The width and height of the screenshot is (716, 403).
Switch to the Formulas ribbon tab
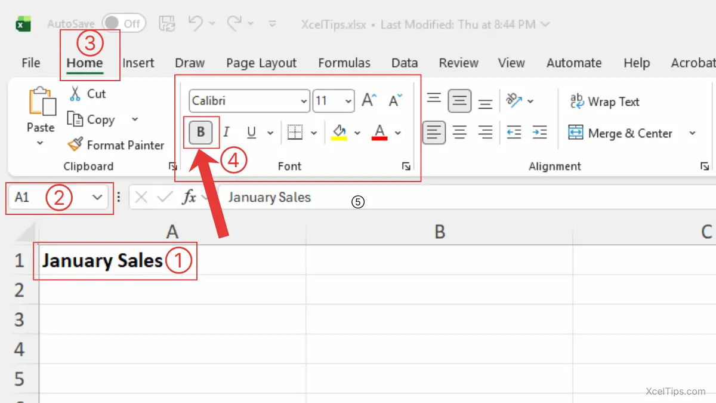click(x=344, y=62)
